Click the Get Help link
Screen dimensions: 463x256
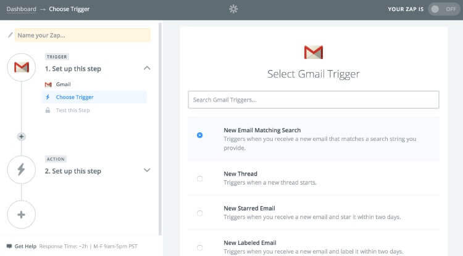[25, 246]
